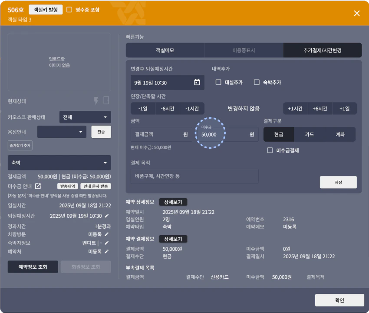Image resolution: width=369 pixels, height=313 pixels.
Task: Click reservation number 2316
Action: point(289,220)
